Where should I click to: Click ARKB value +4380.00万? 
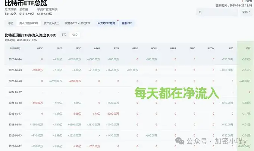93,59
